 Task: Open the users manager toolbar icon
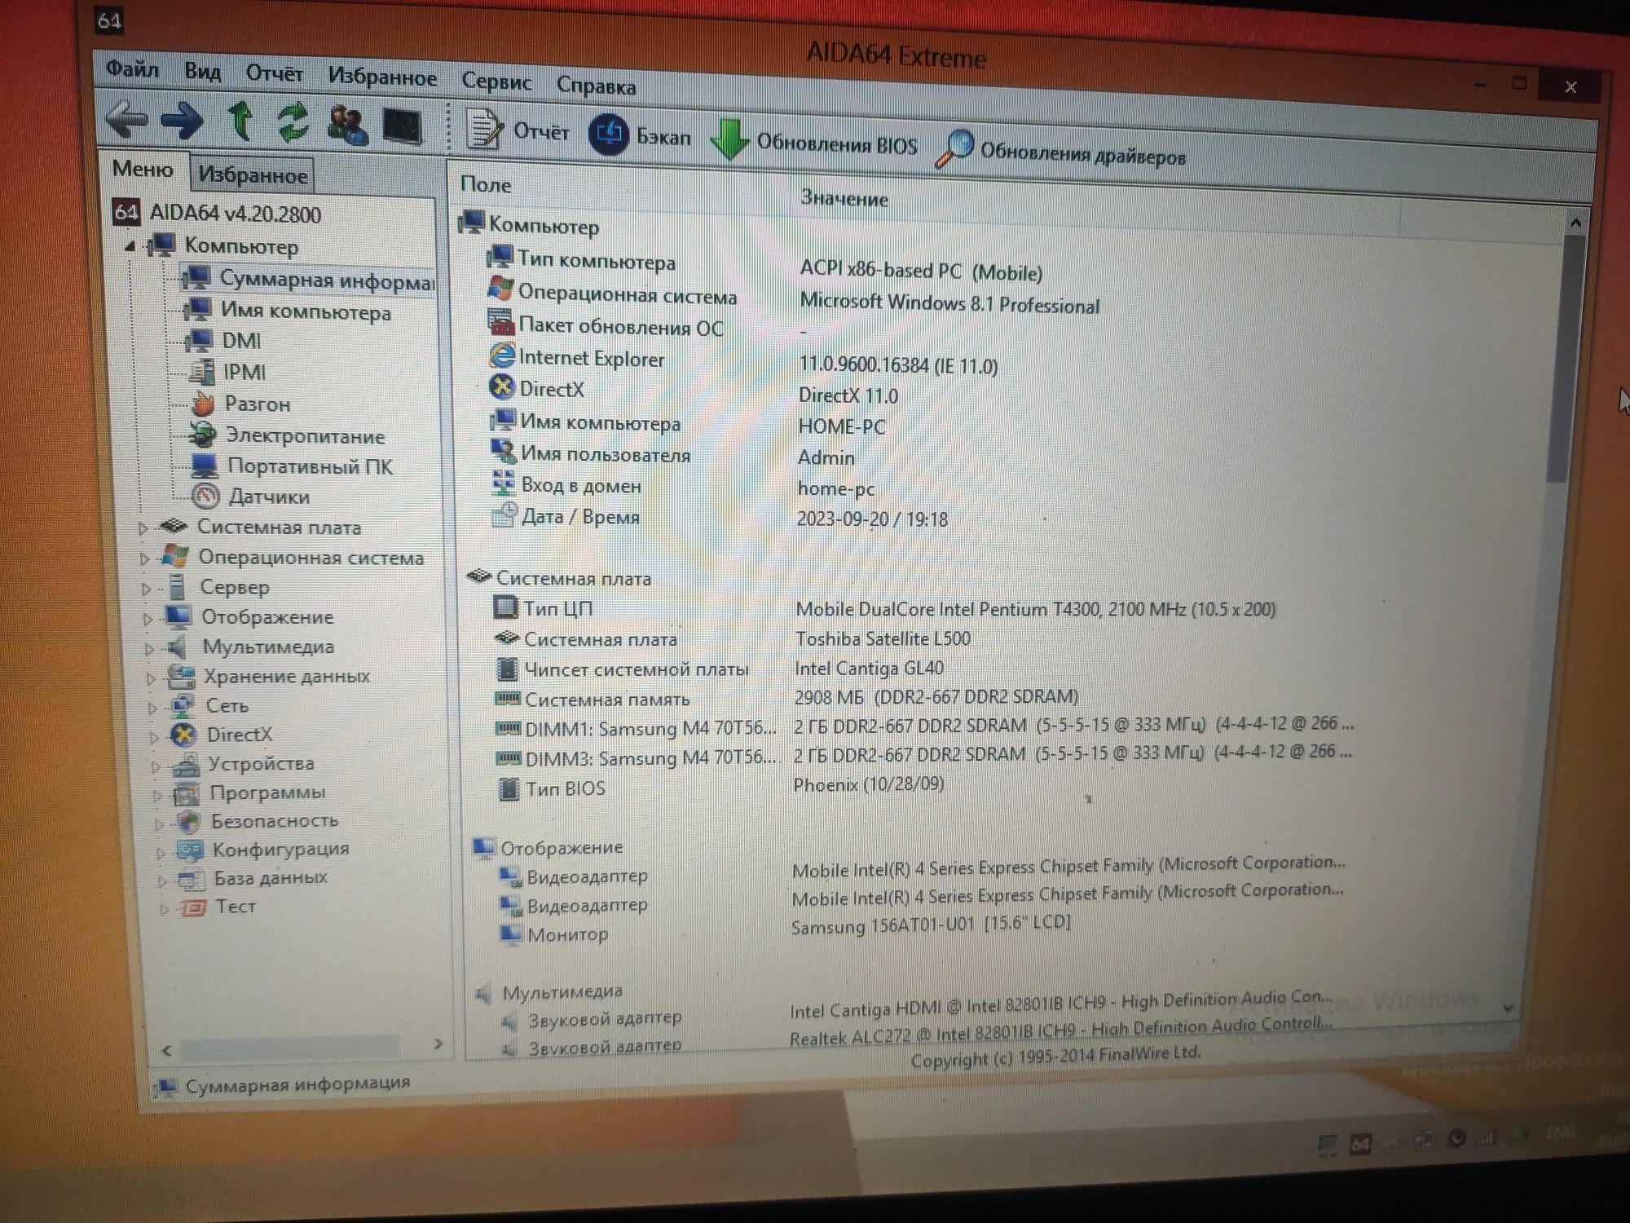pyautogui.click(x=347, y=125)
